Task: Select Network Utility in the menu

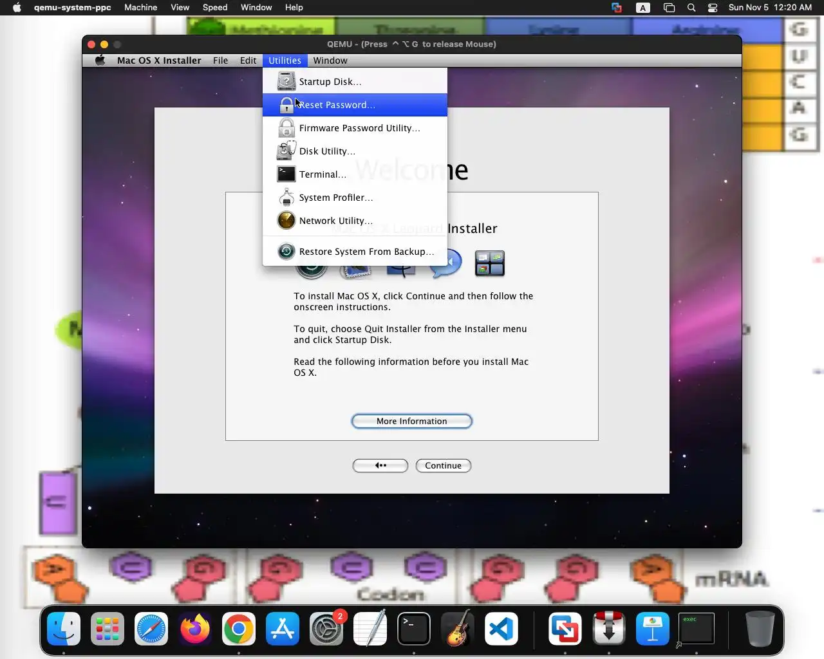Action: click(x=355, y=221)
